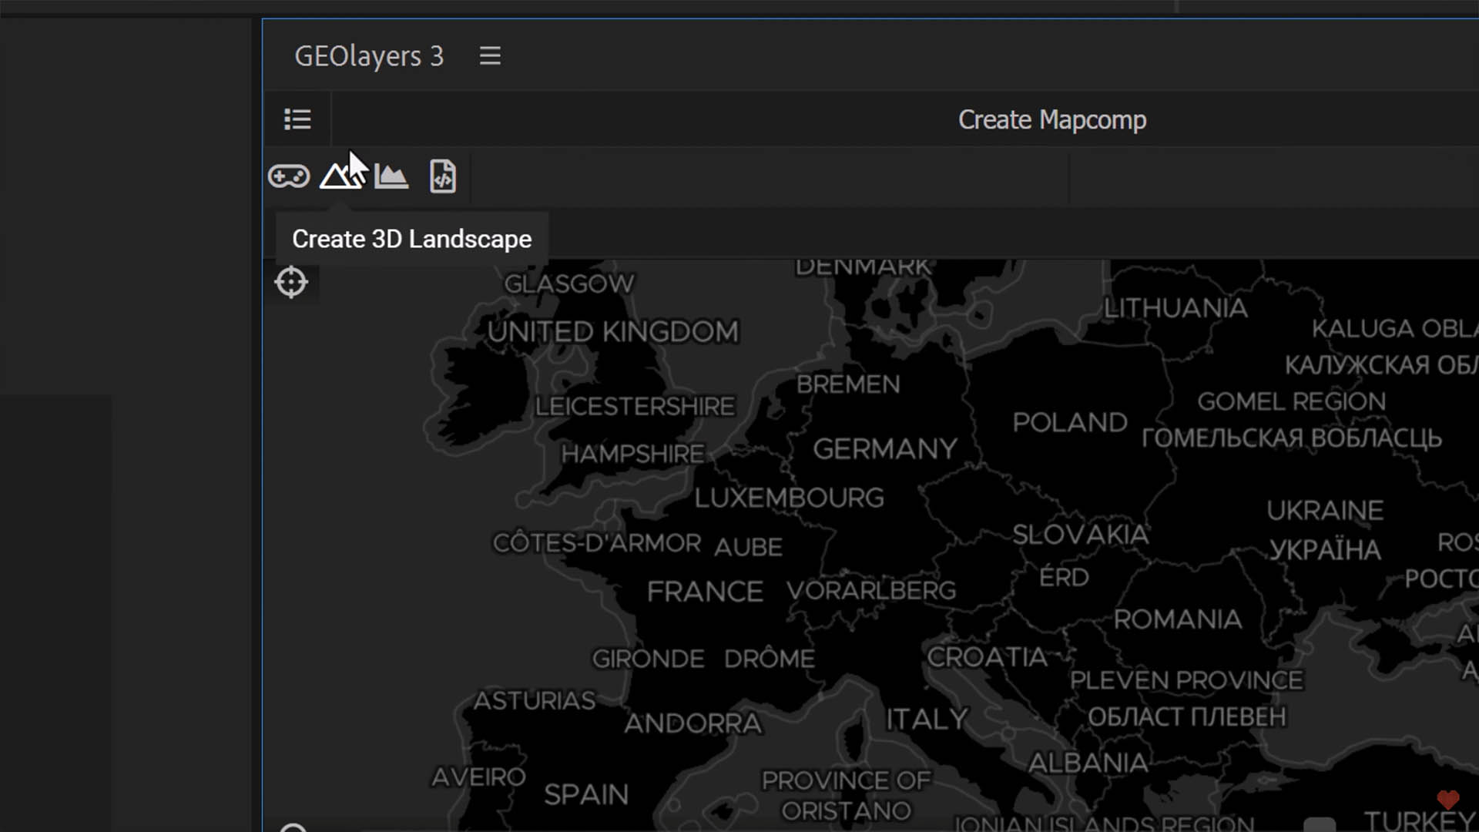Click the area chart elevation icon
The image size is (1479, 832).
pyautogui.click(x=391, y=176)
